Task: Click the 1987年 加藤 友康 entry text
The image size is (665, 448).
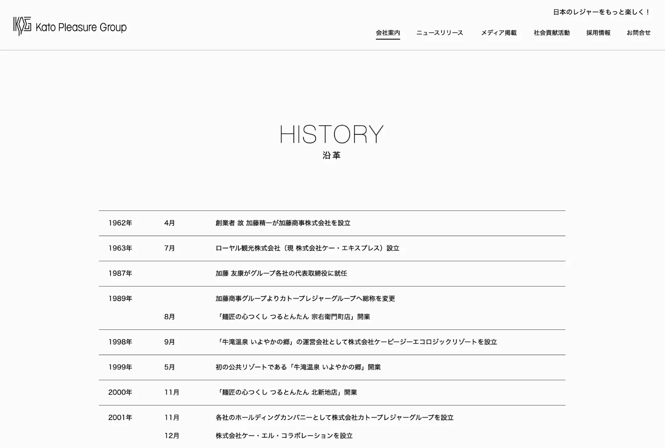Action: pos(281,273)
